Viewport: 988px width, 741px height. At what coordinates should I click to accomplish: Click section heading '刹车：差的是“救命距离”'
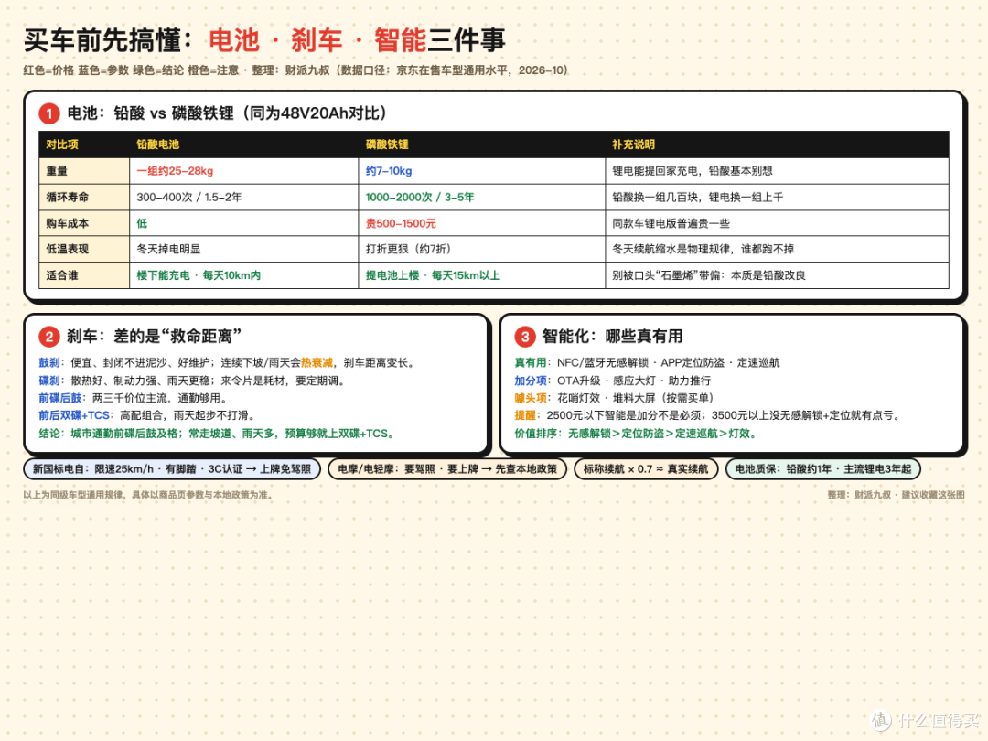click(x=154, y=337)
